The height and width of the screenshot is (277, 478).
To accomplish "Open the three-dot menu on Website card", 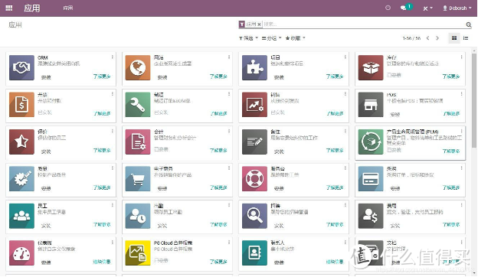I will [229, 57].
